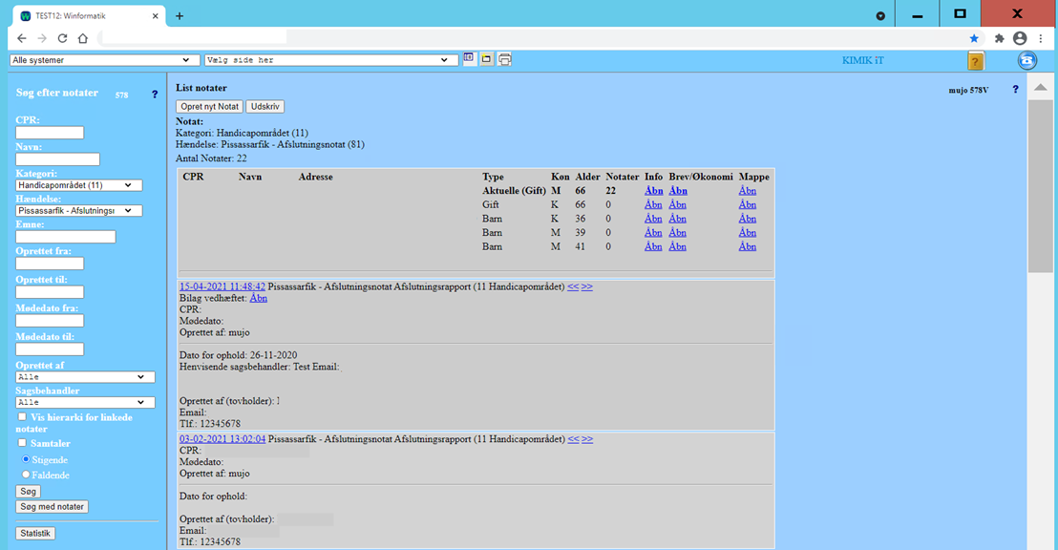Toggle Vis hierarki for linkede notater checkbox

click(x=22, y=417)
